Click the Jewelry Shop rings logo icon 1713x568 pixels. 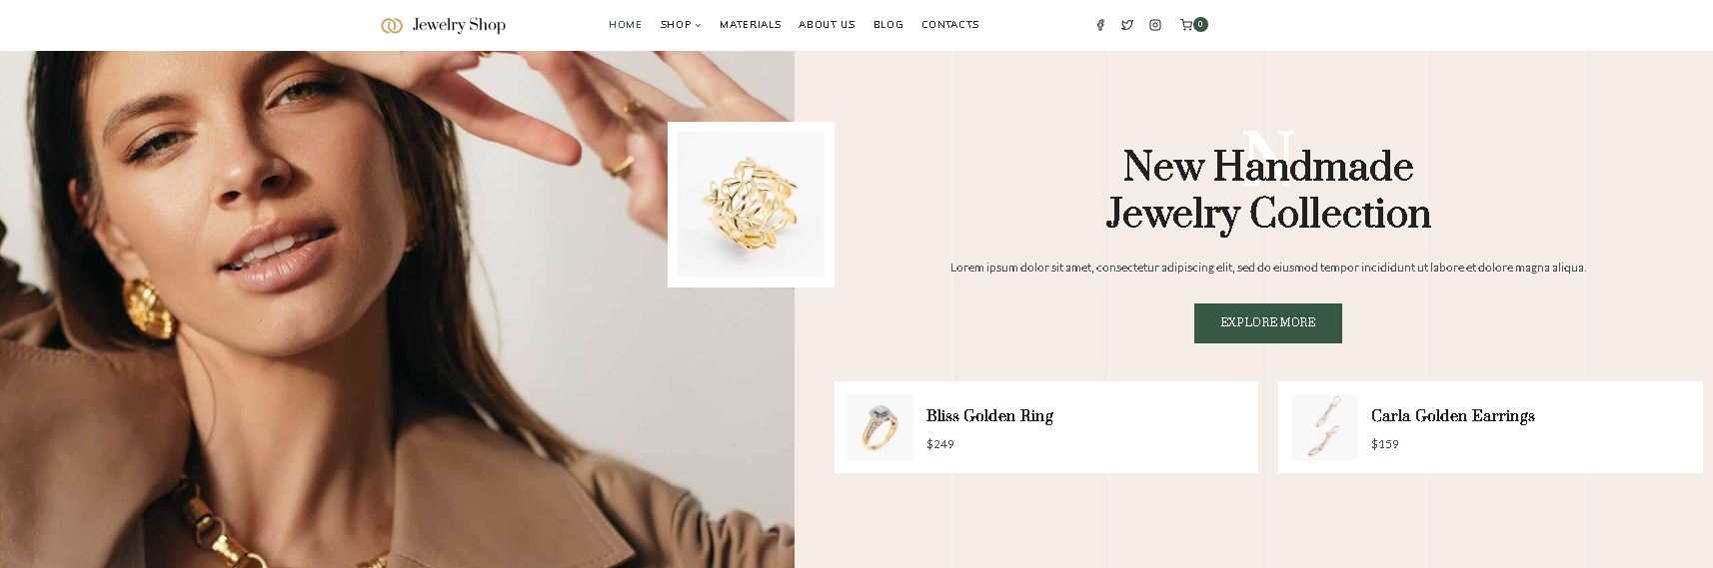click(392, 25)
